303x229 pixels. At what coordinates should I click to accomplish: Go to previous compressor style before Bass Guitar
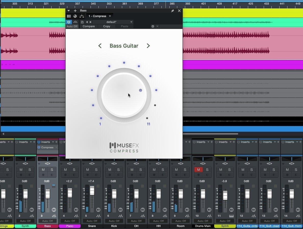[x=100, y=46]
